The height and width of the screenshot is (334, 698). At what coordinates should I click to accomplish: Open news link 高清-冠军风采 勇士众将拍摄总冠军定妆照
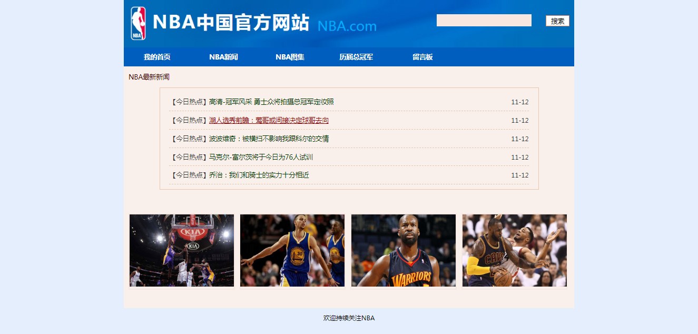click(271, 102)
